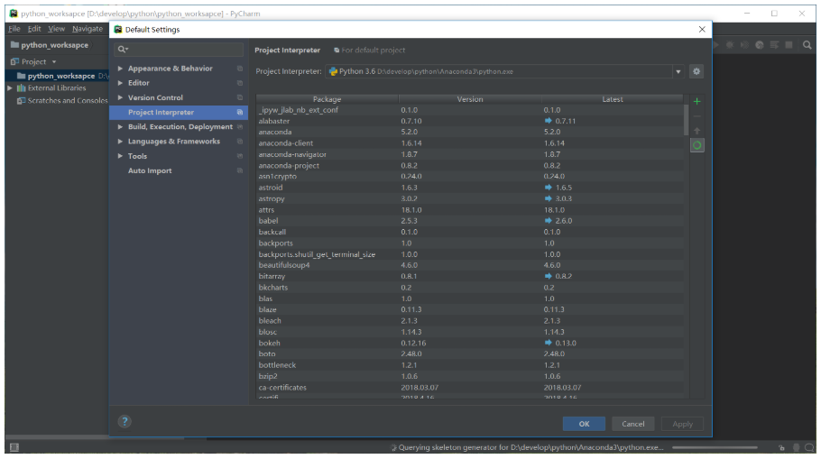Click the lock icon in status bar
This screenshot has height=459, width=821.
781,447
